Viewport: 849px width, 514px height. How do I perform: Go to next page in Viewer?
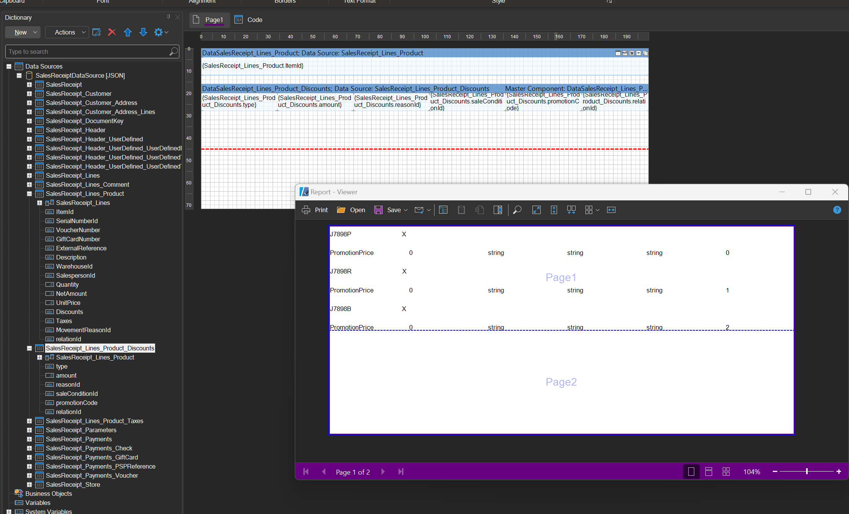(x=383, y=472)
